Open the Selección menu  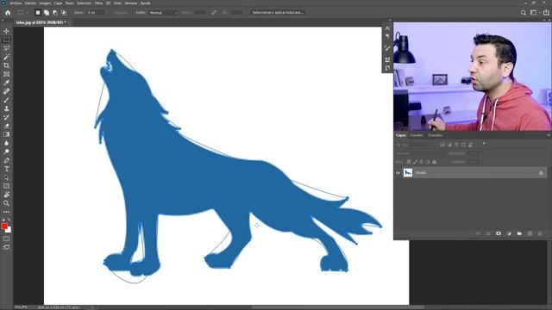coord(85,3)
